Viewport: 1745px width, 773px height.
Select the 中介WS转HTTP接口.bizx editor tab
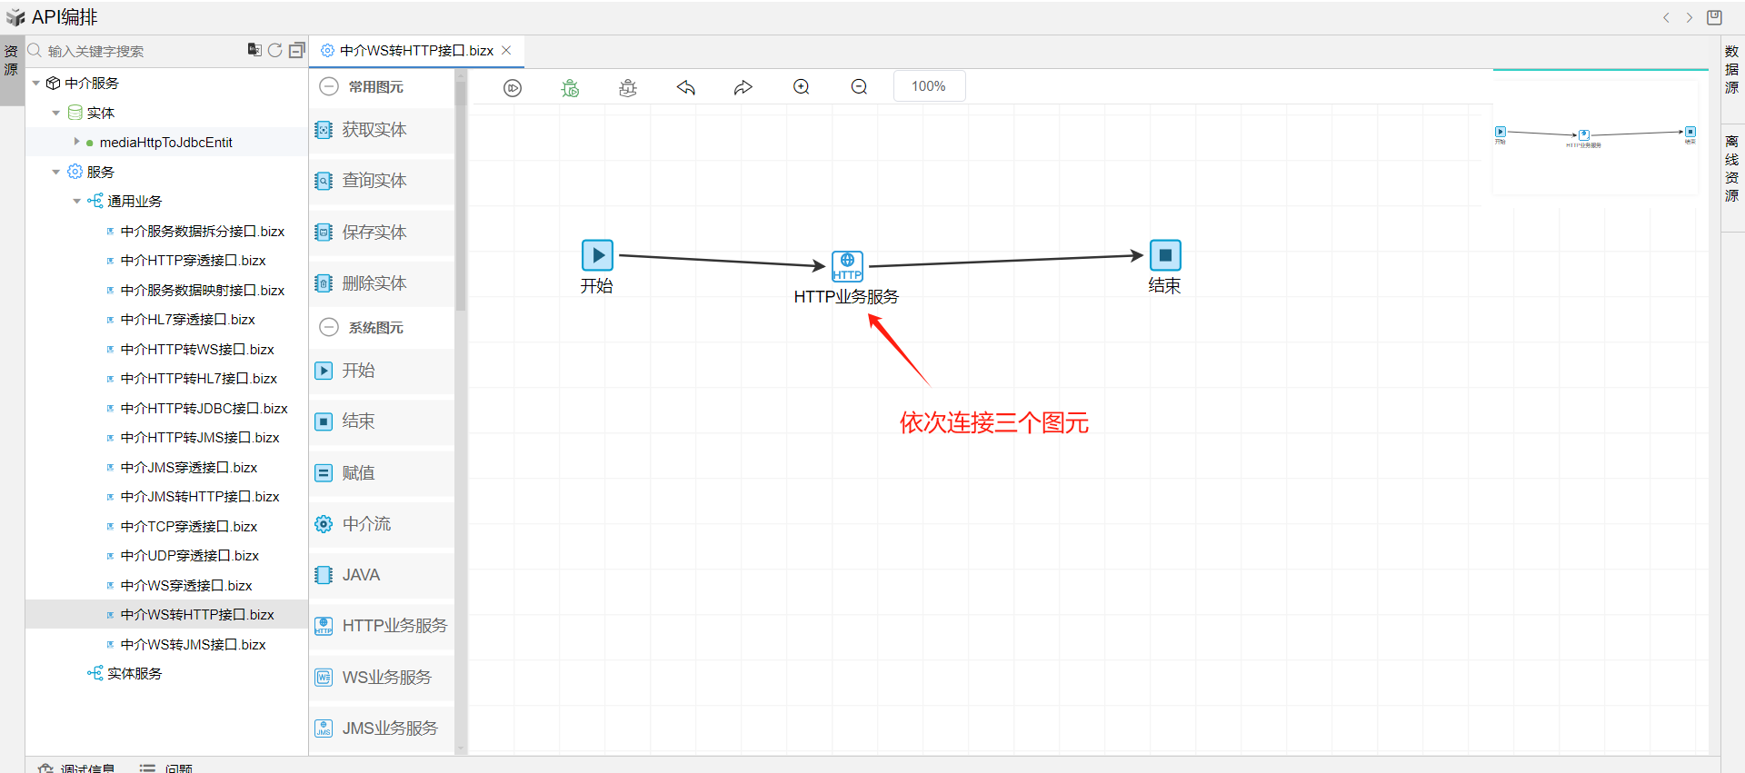tap(416, 51)
